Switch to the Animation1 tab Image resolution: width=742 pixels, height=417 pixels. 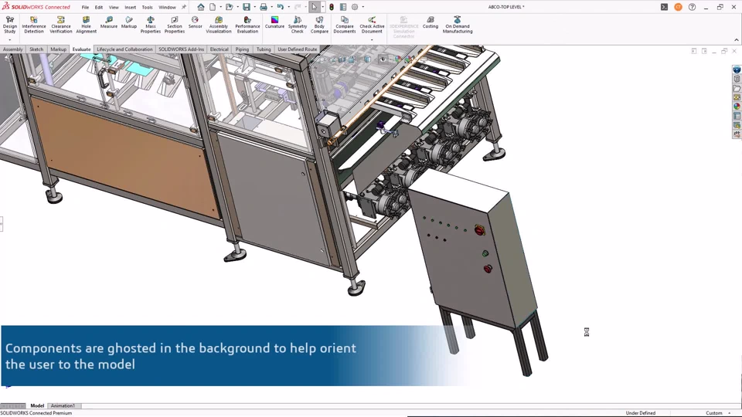point(63,405)
